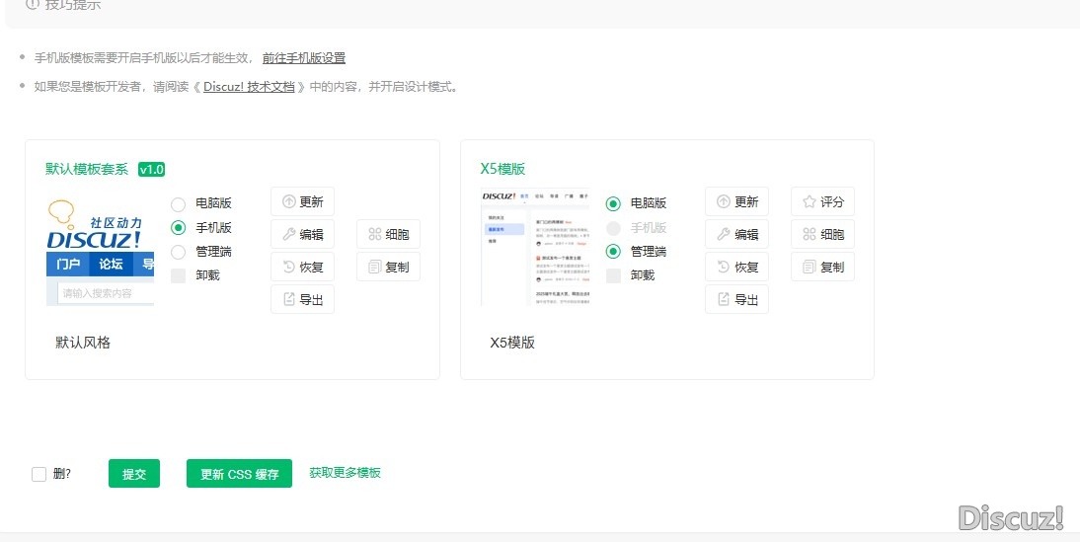The image size is (1080, 542).
Task: Click 恢复 button in 默认模板套系 card
Action: click(302, 267)
